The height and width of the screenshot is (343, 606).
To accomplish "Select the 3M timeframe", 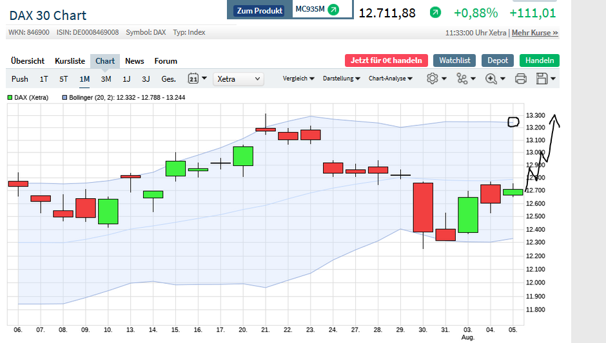I will coord(106,79).
